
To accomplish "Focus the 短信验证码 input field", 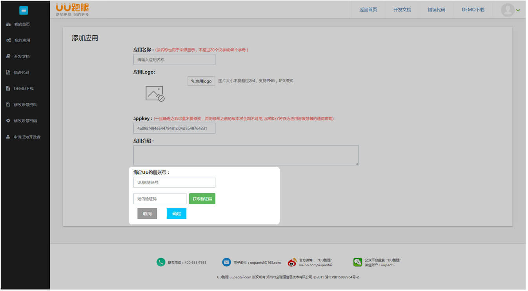I will tap(160, 199).
